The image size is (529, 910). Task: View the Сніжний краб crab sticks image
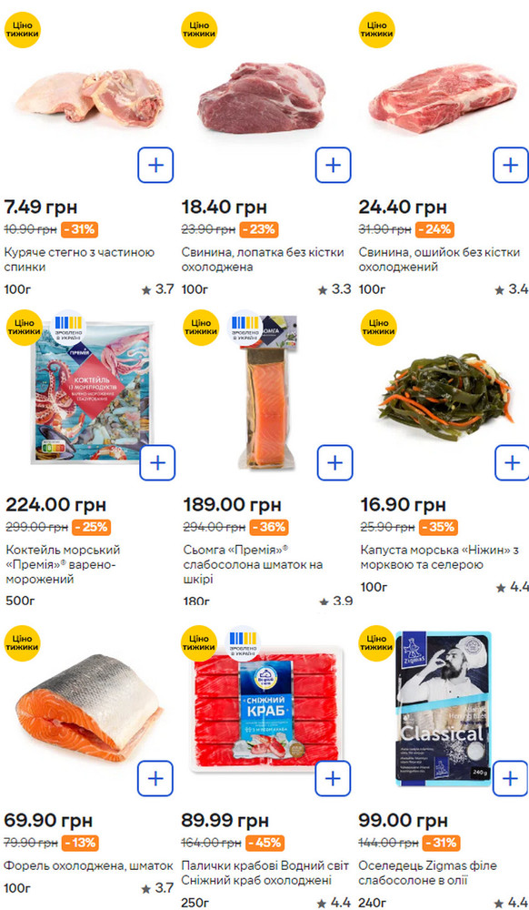268,709
